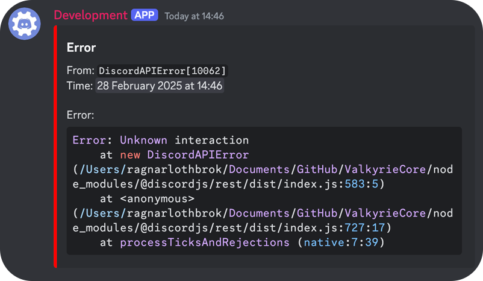Click the 'Error: Unknown interaction' line

[x=160, y=140]
